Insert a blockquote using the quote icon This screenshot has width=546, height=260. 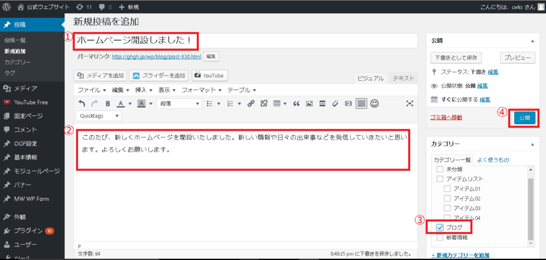point(296,103)
